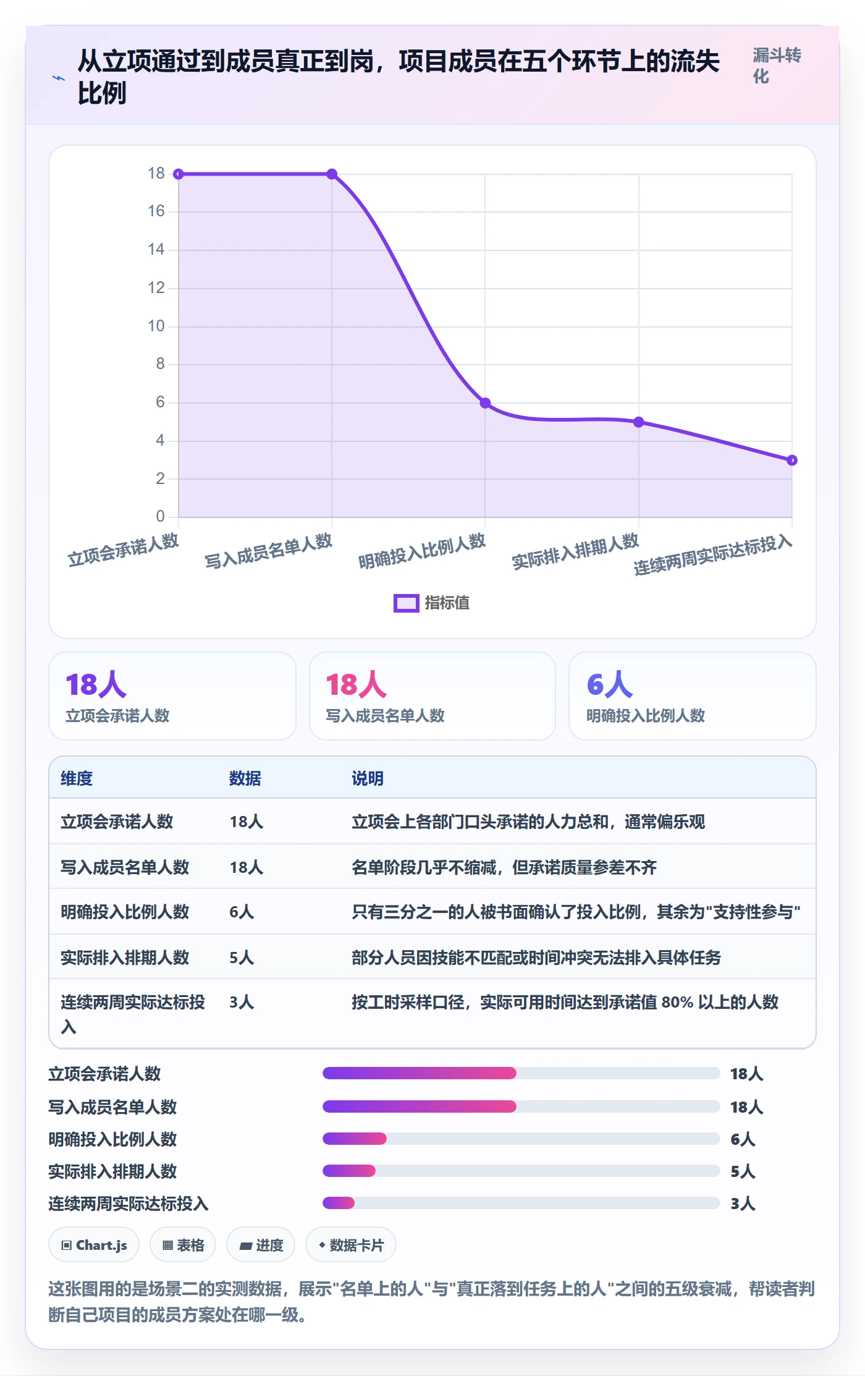The image size is (865, 1376).
Task: Click the description starting "只有三分之一的人"
Action: pos(576,912)
